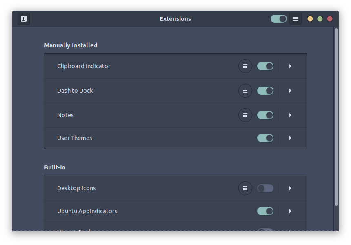The width and height of the screenshot is (351, 245).
Task: Expand Desktop Icons details
Action: (x=290, y=188)
